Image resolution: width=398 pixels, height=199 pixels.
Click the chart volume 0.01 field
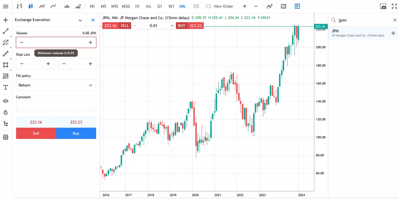153,26
